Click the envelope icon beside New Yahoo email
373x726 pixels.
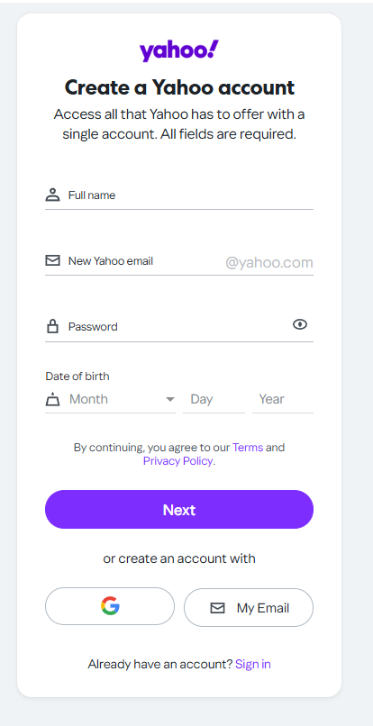click(52, 260)
